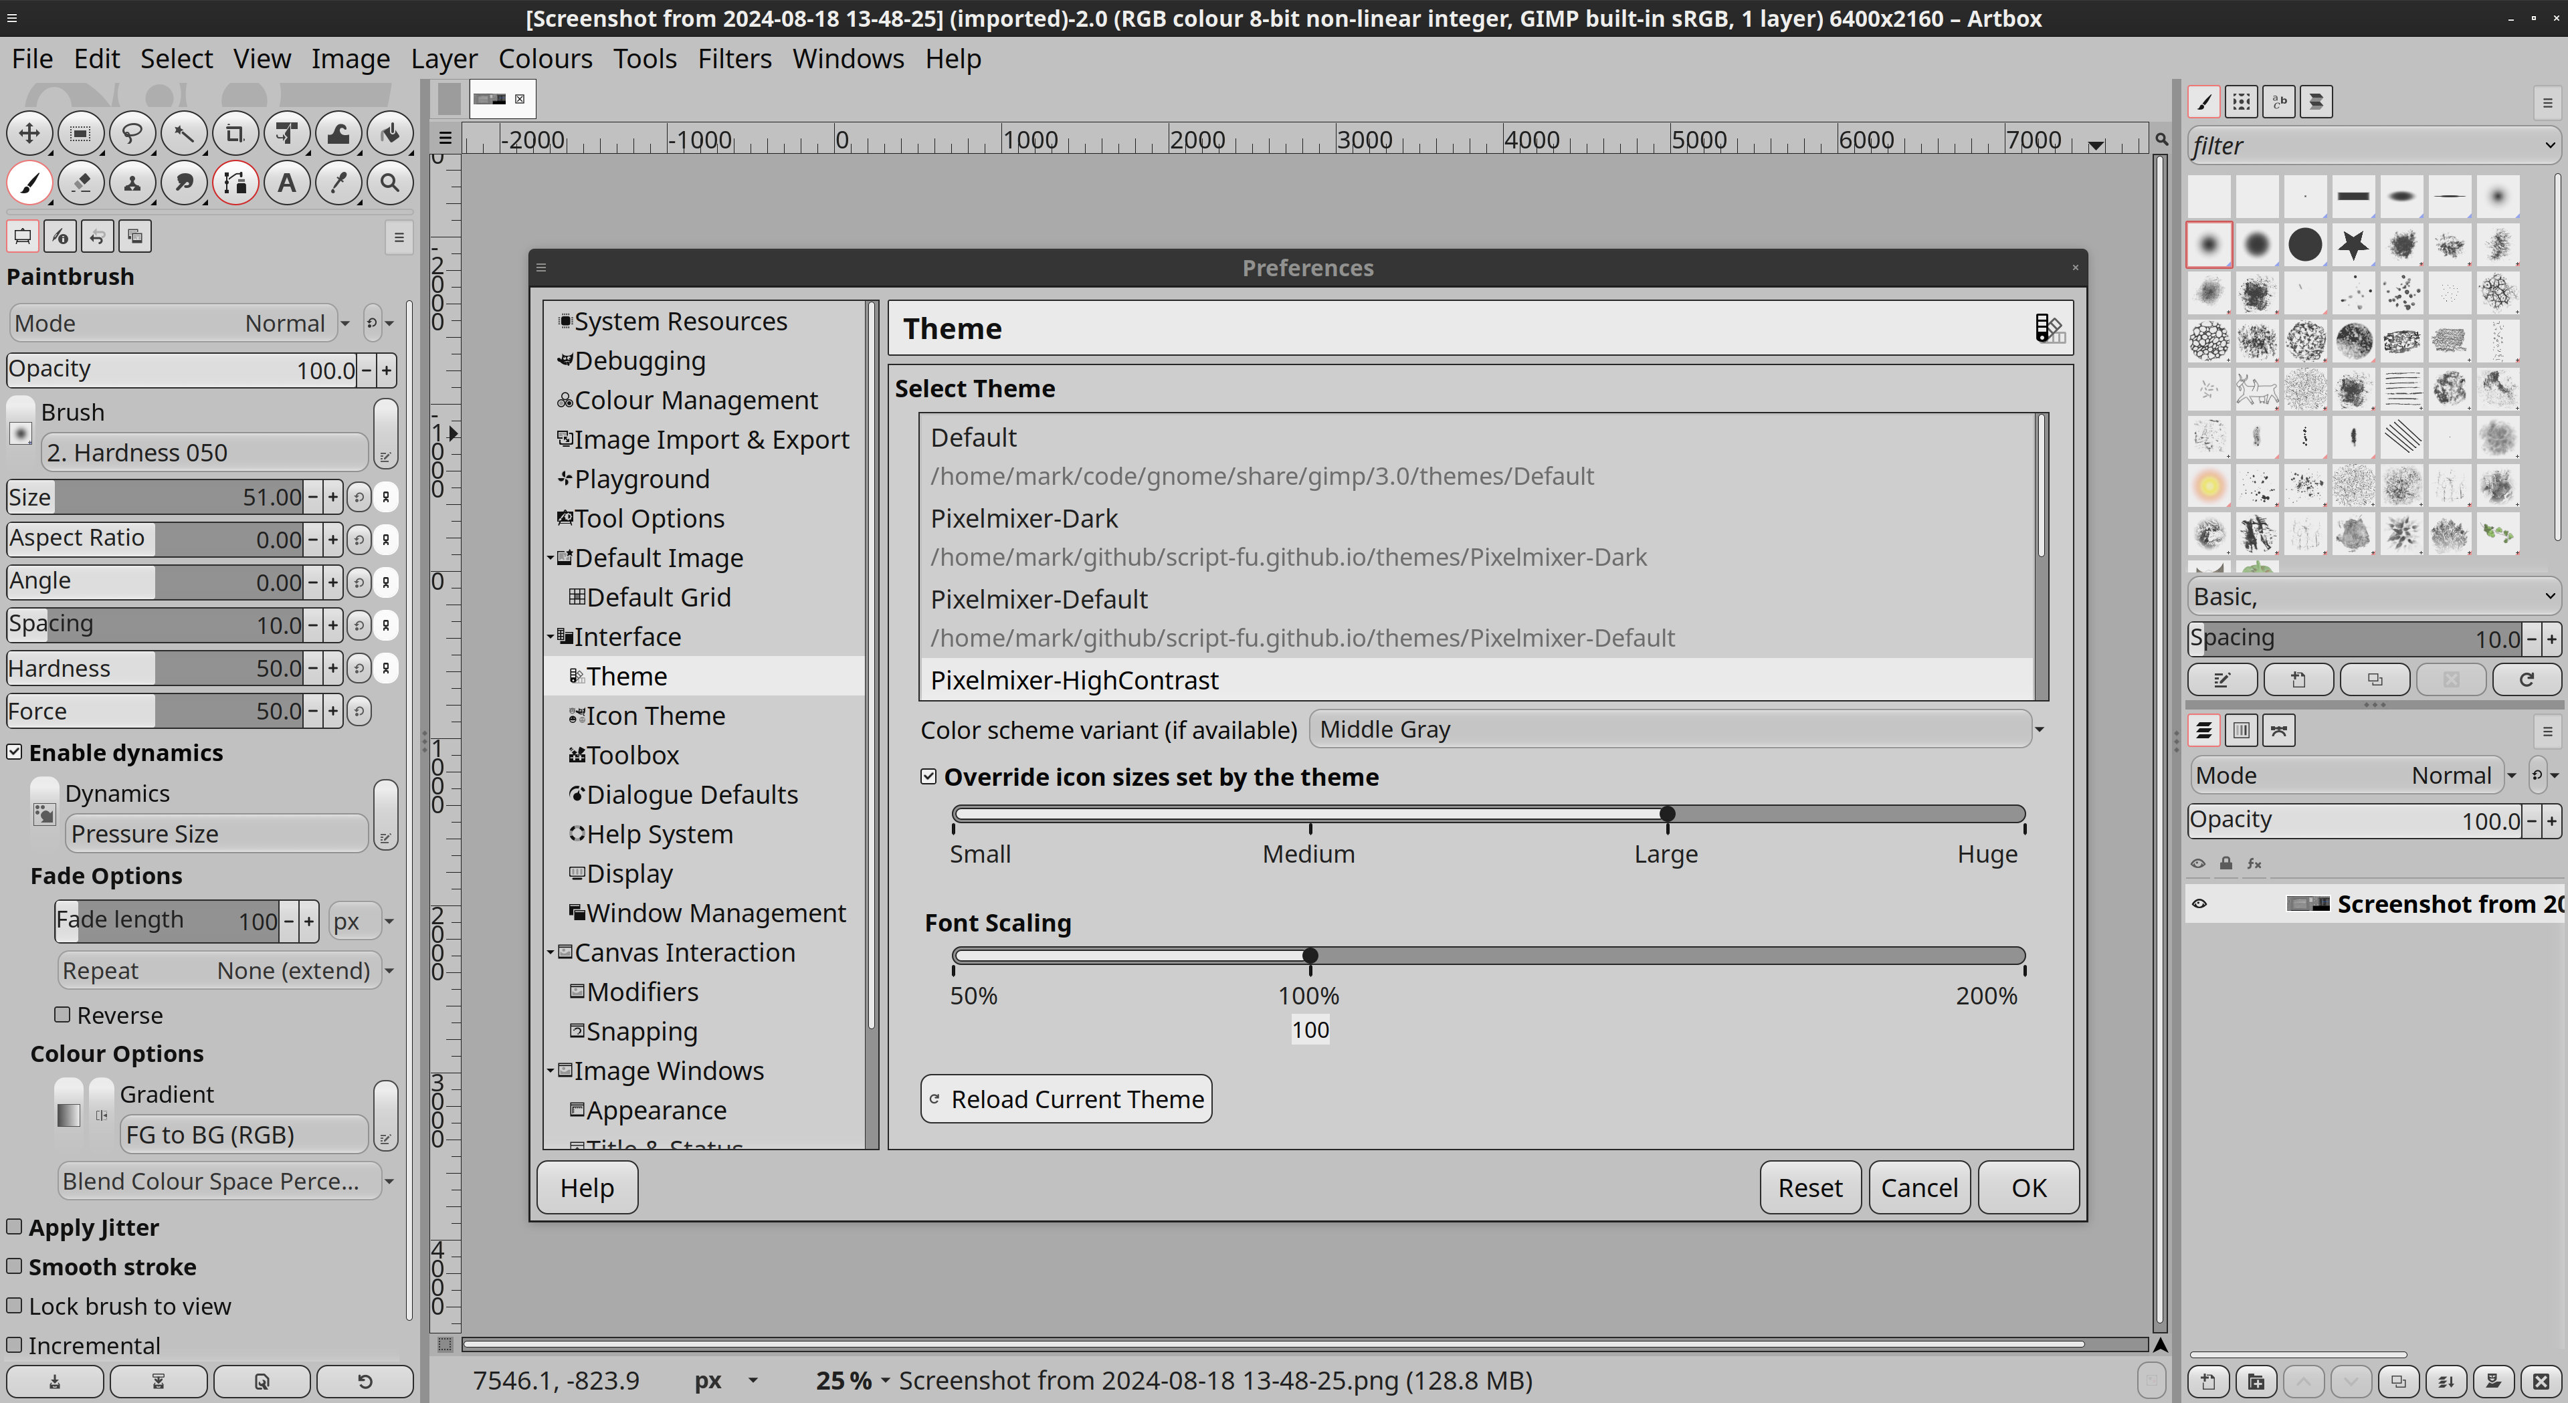
Task: Click the Duplicate brush button
Action: pyautogui.click(x=2375, y=679)
